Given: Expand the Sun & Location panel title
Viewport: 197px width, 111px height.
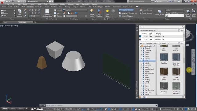Looking at the screenshot, I should pyautogui.click(x=110, y=19).
